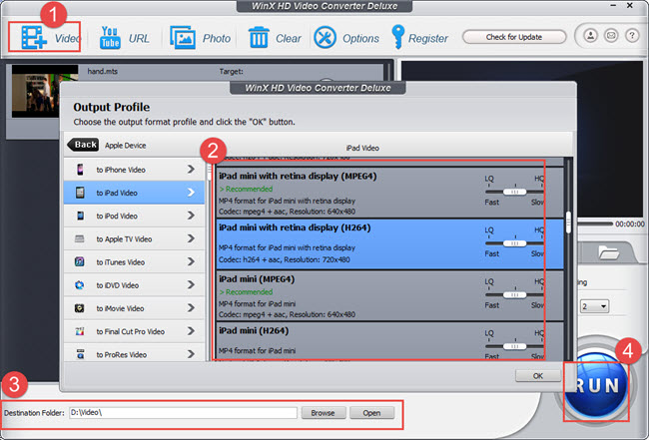Click the hand.mts file name
Viewport: 649px width, 440px height.
click(103, 71)
